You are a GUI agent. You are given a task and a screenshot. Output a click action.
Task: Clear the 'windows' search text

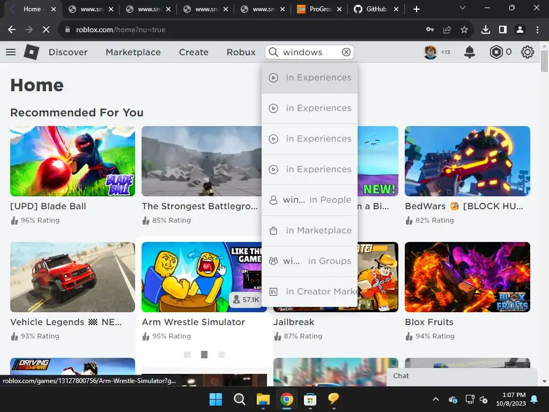point(346,52)
